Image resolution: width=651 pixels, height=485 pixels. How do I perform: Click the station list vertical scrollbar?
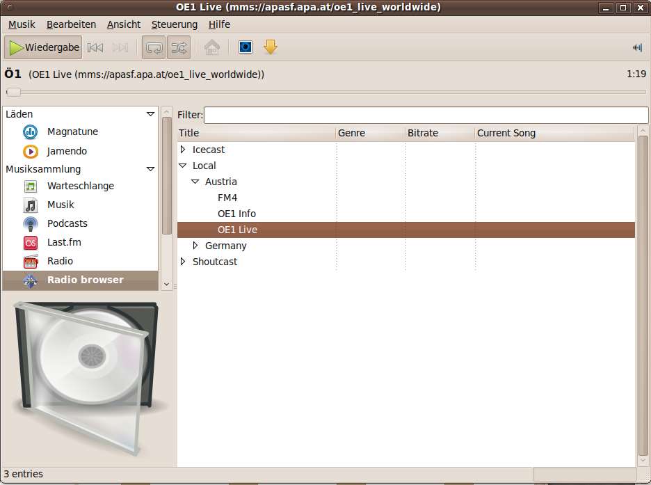643,296
